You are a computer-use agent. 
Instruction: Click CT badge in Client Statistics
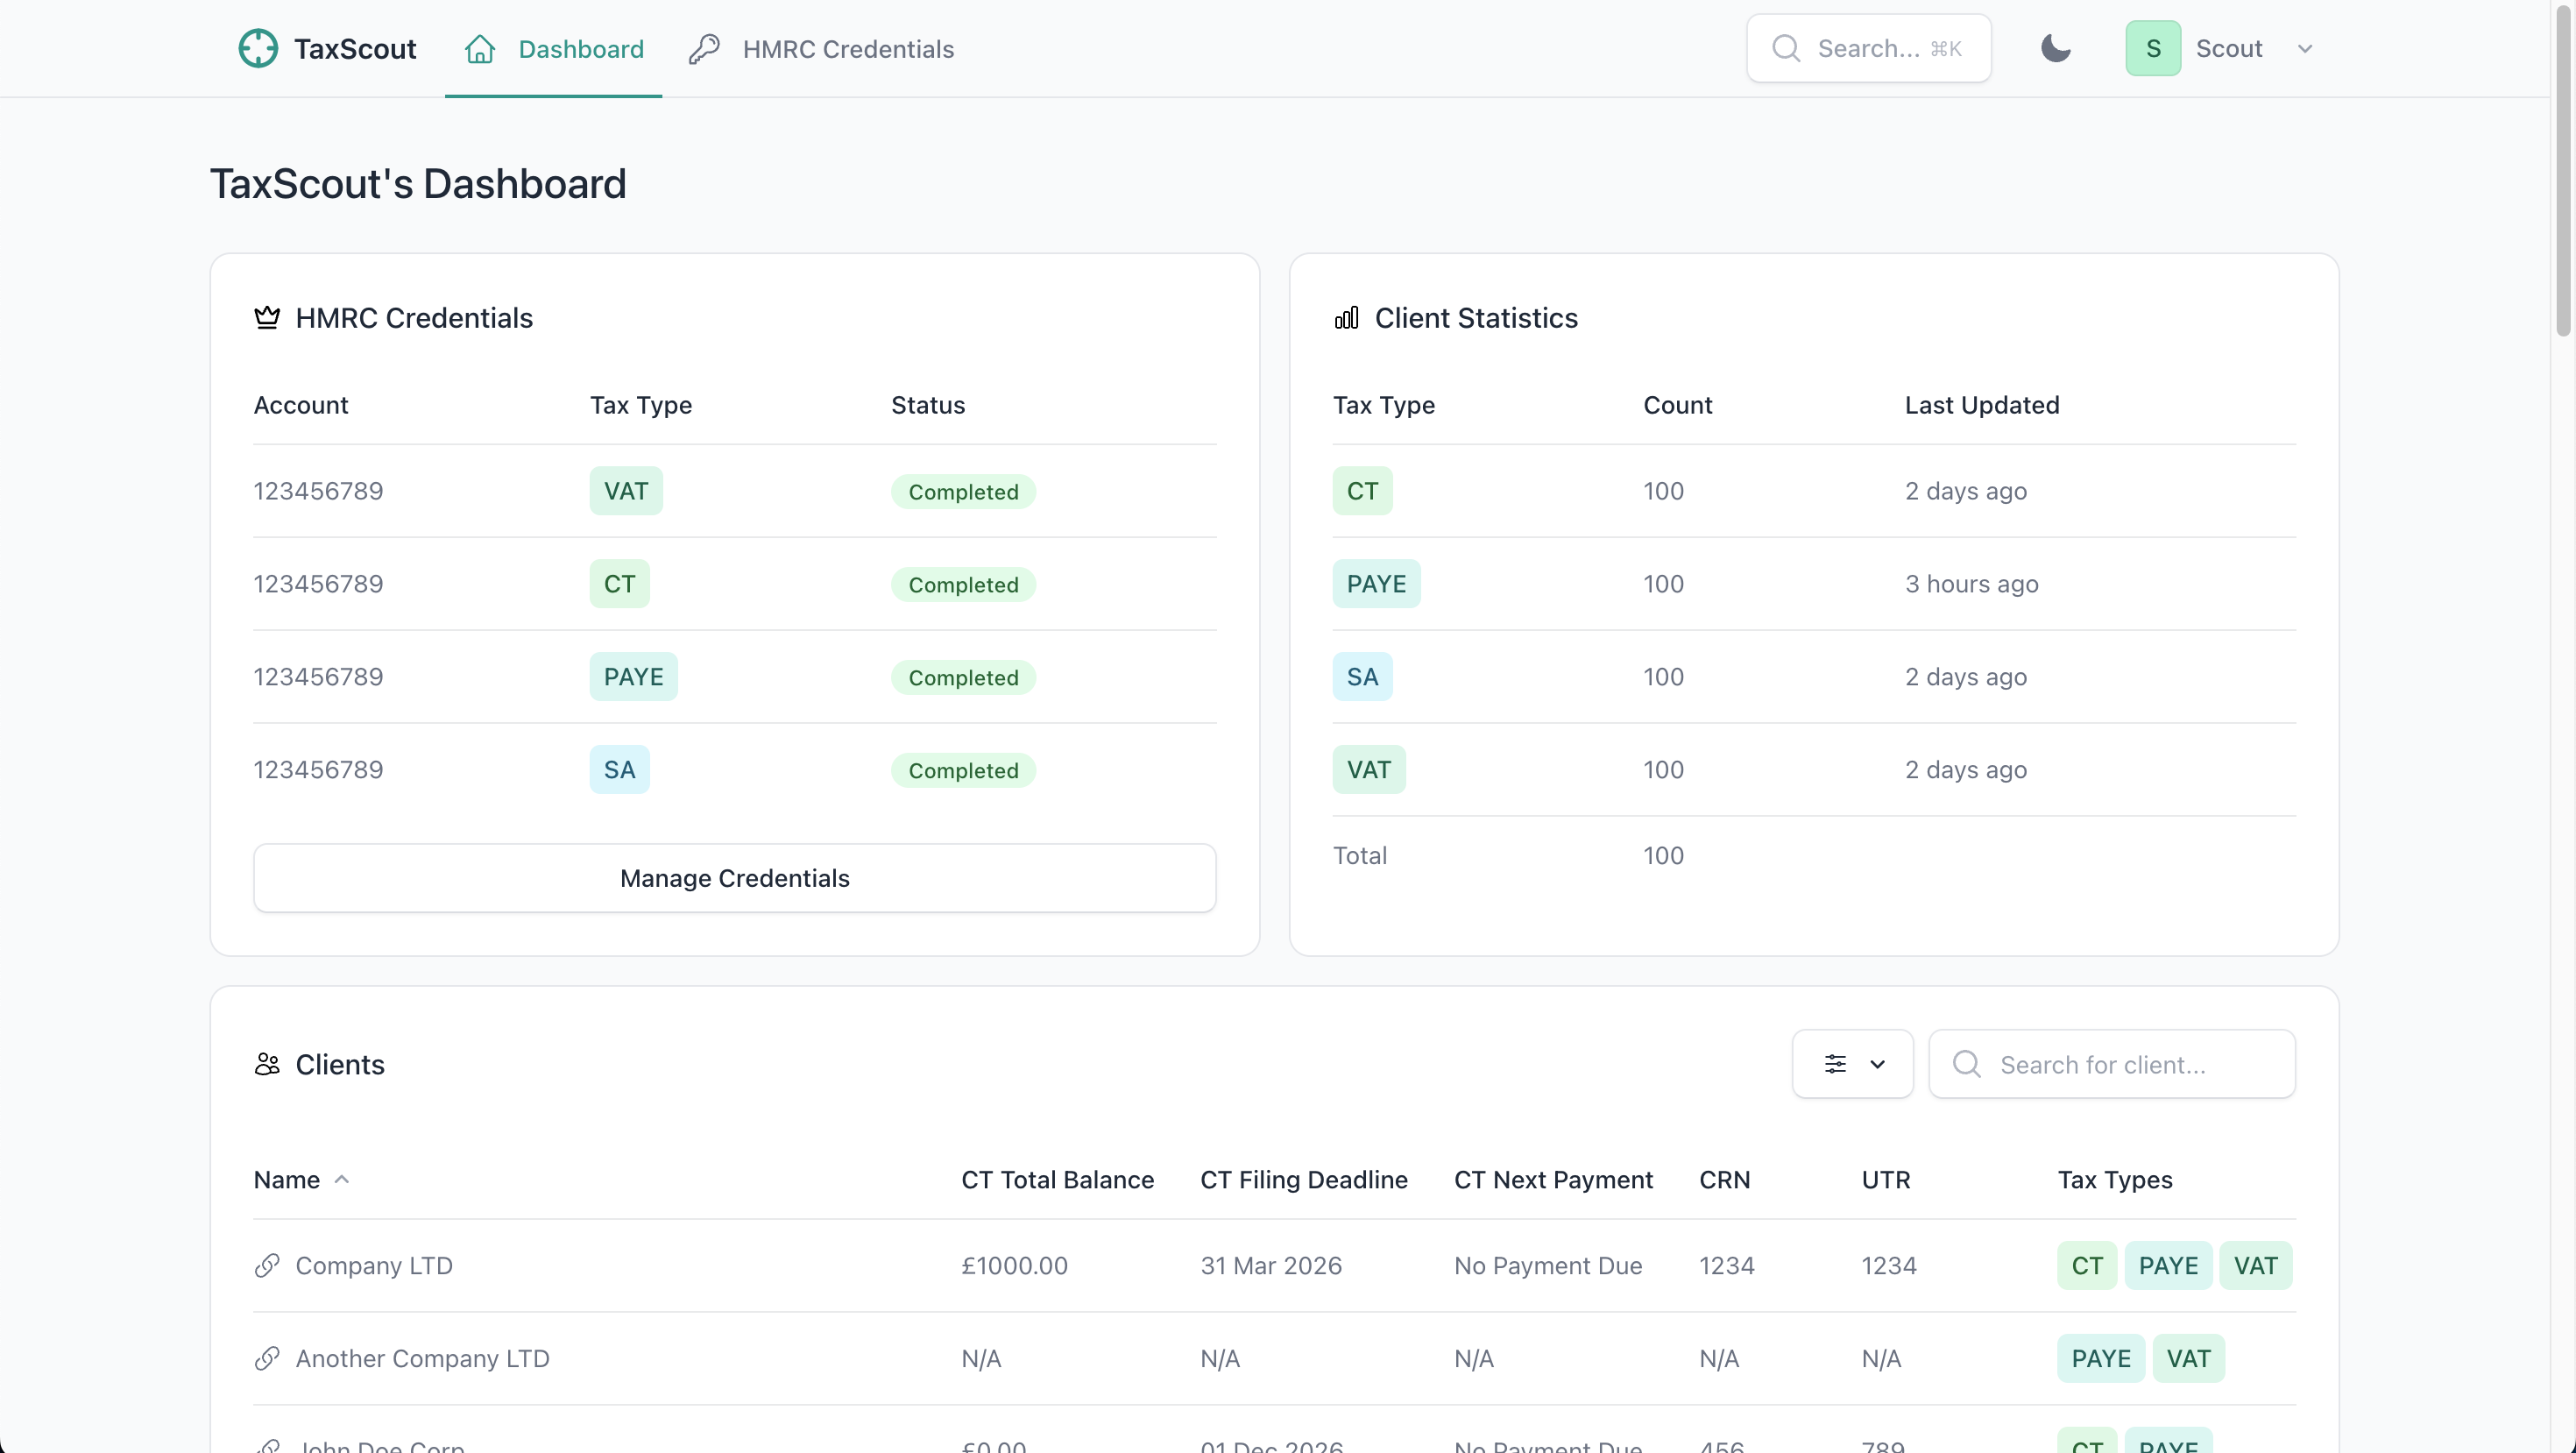[1362, 491]
